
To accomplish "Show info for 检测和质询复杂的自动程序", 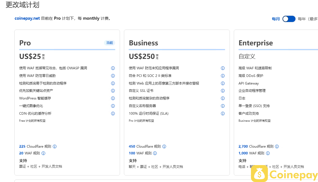I will pyautogui.click(x=223, y=98).
